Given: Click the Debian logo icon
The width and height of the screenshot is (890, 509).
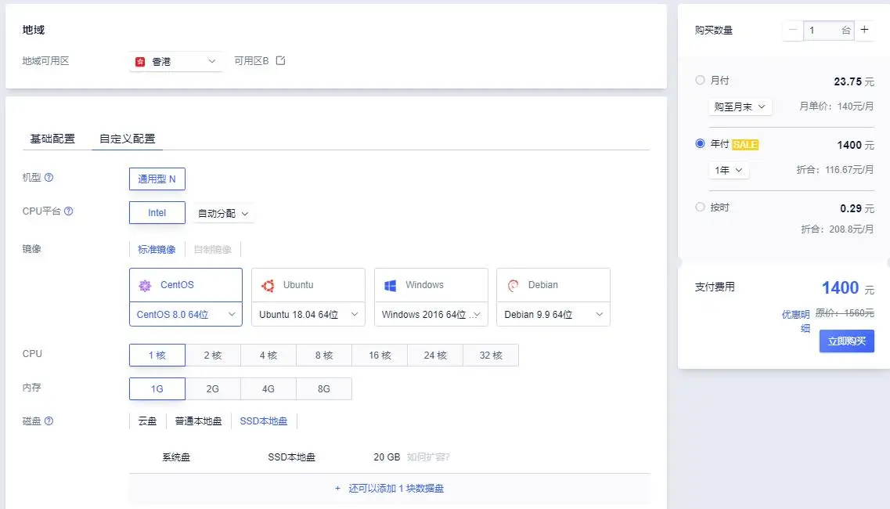Looking at the screenshot, I should pyautogui.click(x=513, y=285).
